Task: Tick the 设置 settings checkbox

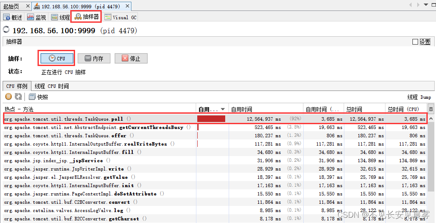Action: click(415, 42)
